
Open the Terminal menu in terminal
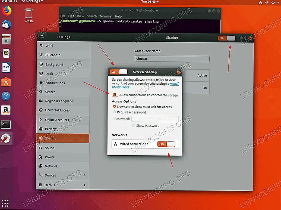(x=106, y=16)
